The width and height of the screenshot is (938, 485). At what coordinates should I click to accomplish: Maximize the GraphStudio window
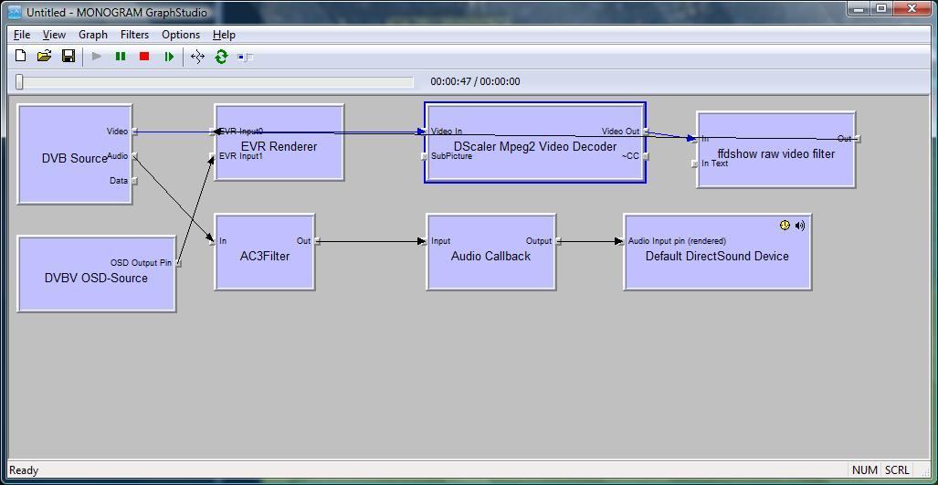click(882, 9)
